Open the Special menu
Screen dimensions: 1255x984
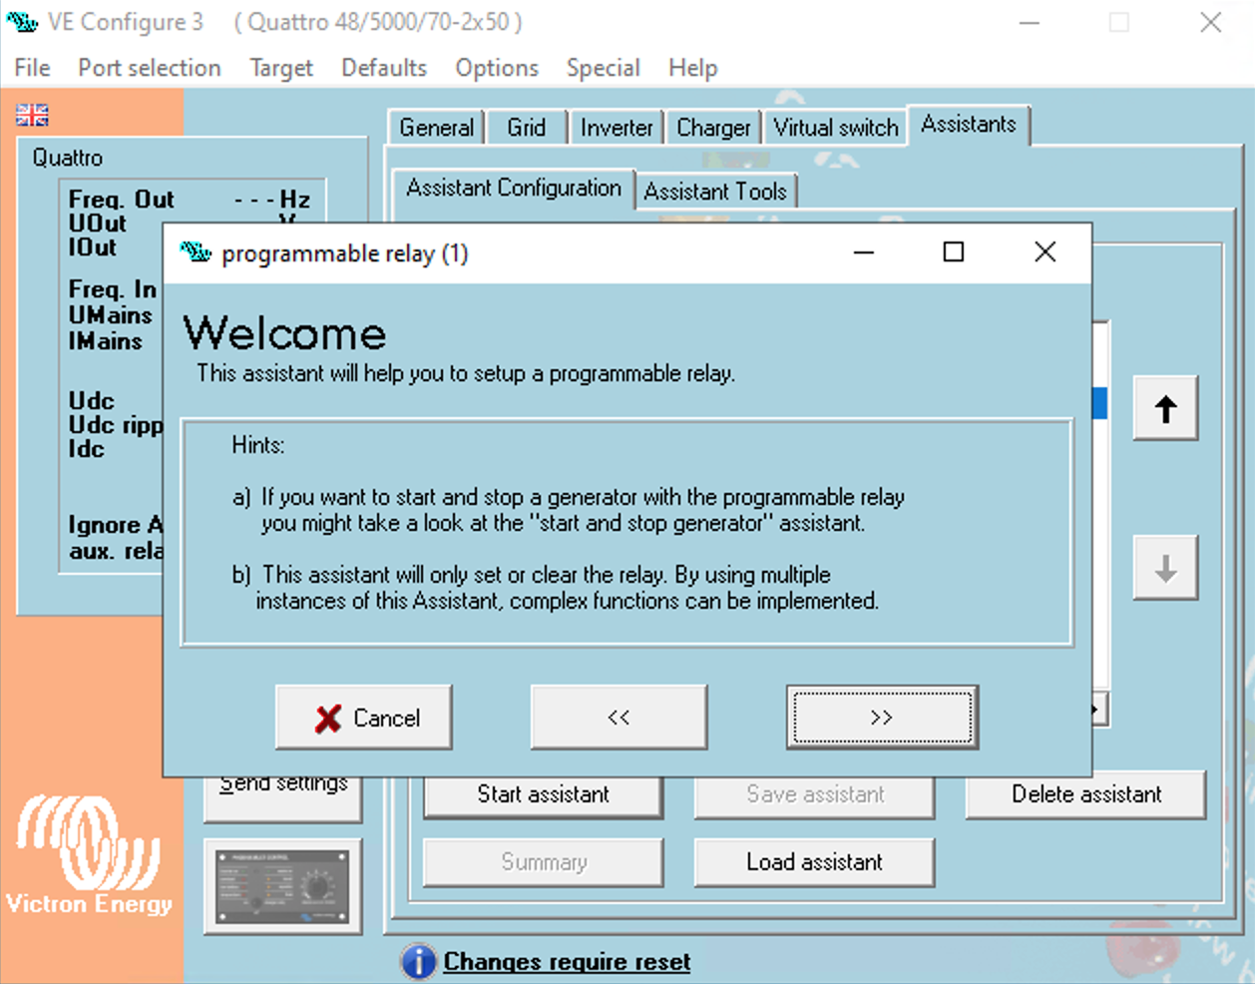604,68
